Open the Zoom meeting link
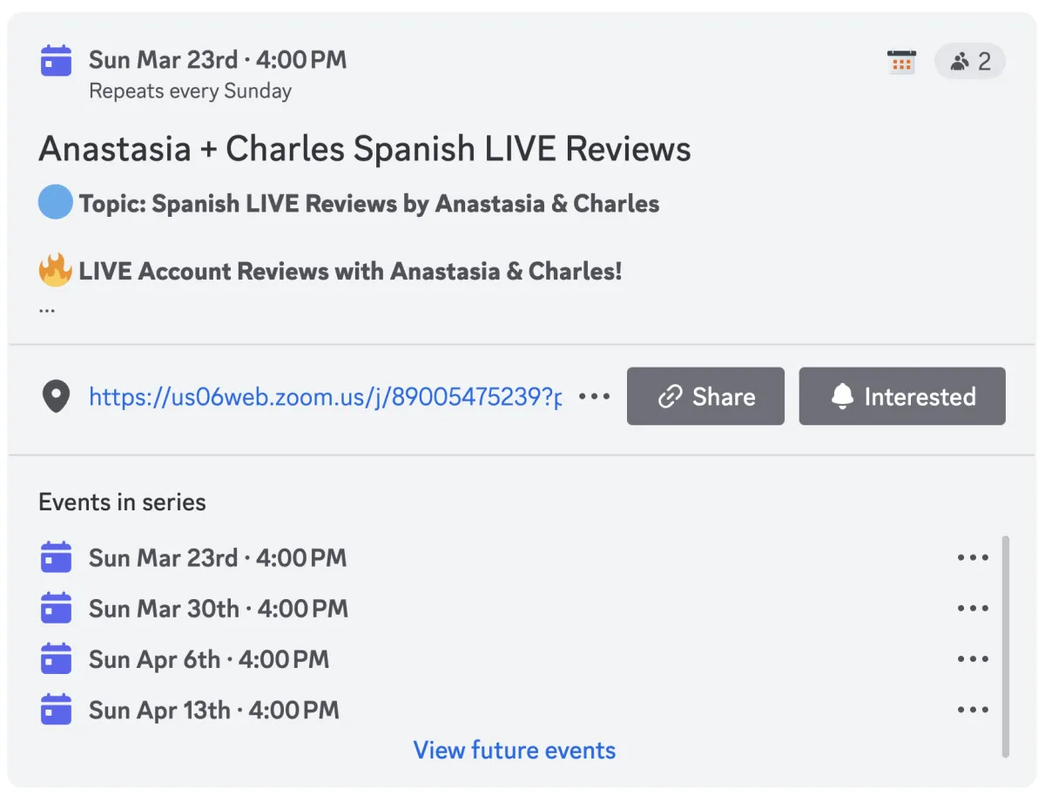1045x802 pixels. tap(325, 397)
